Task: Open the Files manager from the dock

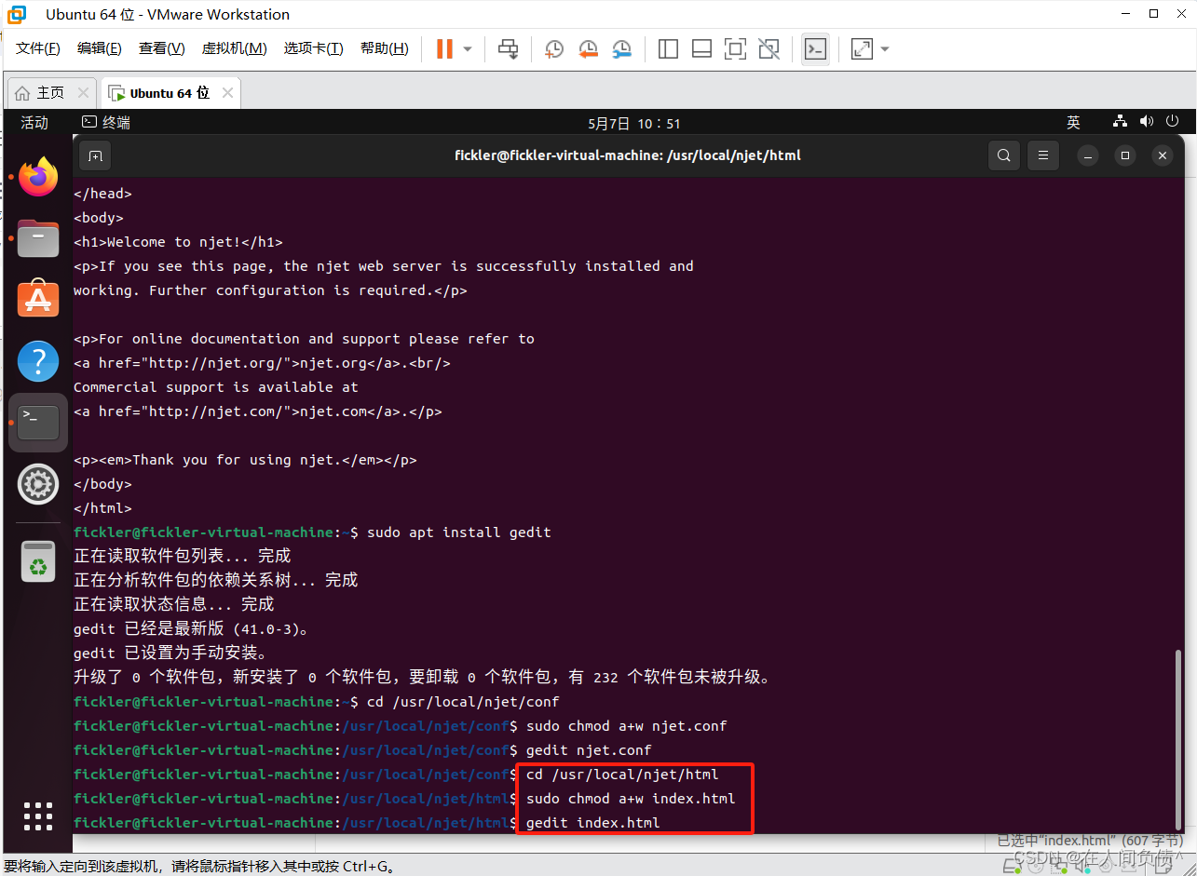Action: click(x=38, y=238)
